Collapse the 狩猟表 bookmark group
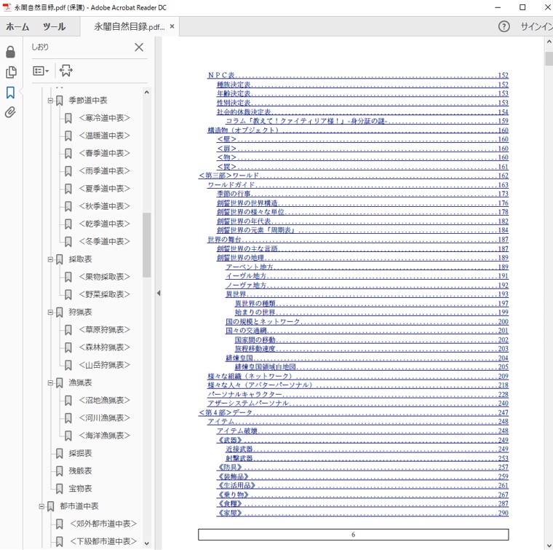This screenshot has width=553, height=550. point(50,313)
